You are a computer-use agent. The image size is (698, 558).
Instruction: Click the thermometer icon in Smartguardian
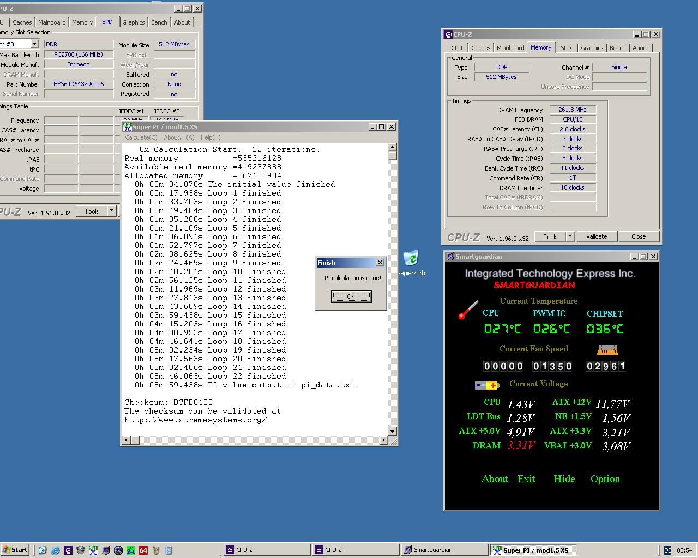[x=468, y=310]
